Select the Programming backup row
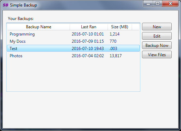 [73, 34]
